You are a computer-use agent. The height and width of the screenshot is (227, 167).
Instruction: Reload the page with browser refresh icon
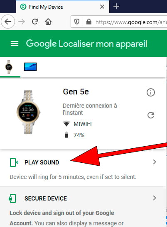tap(35, 22)
